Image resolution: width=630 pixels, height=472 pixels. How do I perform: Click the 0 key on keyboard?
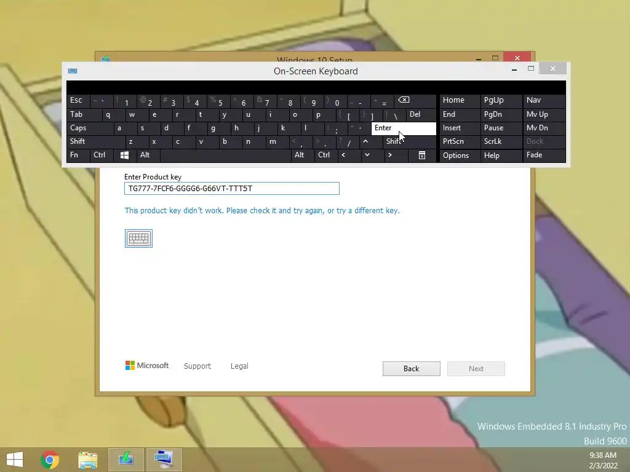(x=335, y=101)
